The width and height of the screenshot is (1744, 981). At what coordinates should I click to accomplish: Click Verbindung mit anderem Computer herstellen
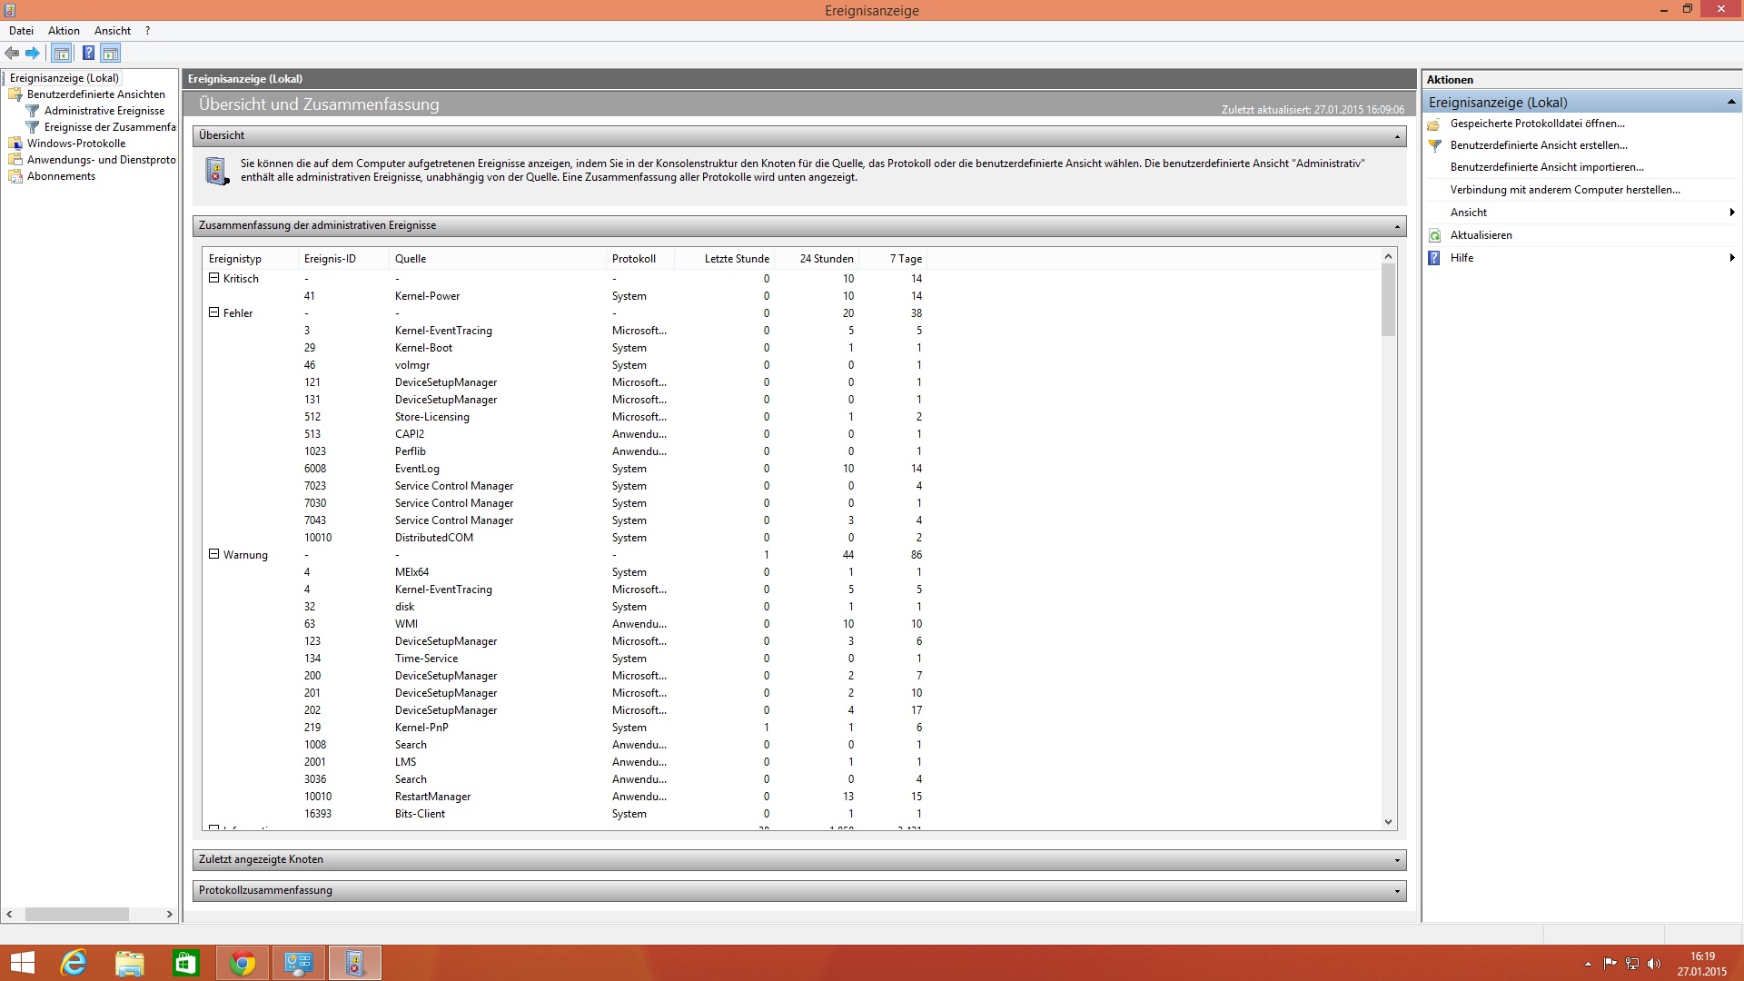(1565, 190)
